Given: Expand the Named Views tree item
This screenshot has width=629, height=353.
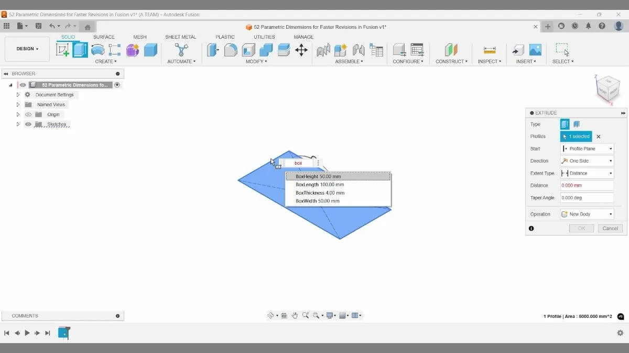Looking at the screenshot, I should tap(17, 104).
